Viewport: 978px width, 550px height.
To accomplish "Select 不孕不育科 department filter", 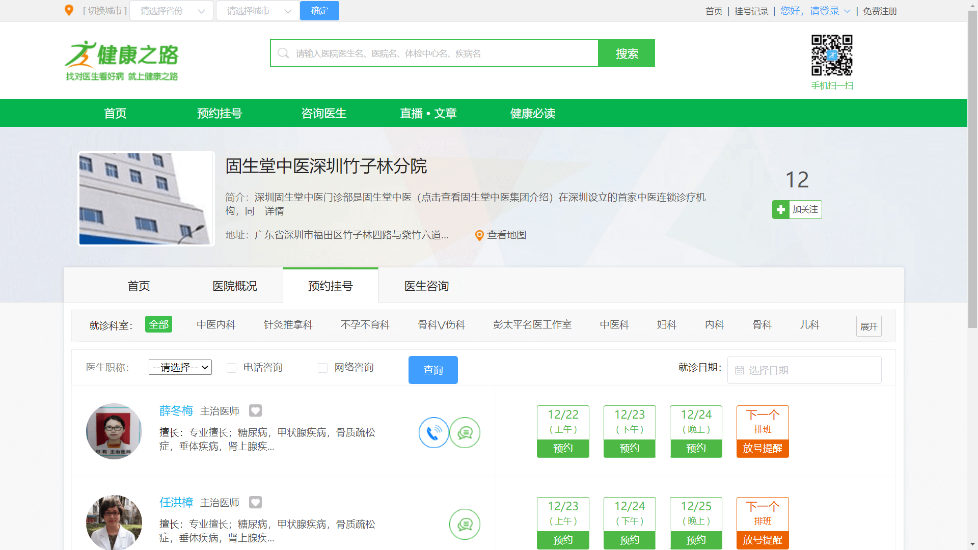I will tap(365, 325).
